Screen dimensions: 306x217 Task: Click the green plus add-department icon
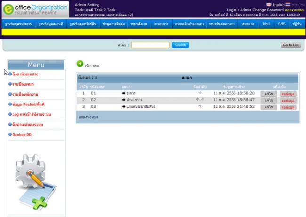(80, 64)
